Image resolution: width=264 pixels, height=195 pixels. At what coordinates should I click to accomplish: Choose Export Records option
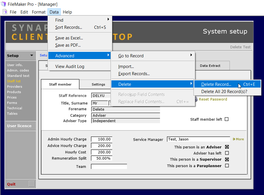pyautogui.click(x=153, y=74)
